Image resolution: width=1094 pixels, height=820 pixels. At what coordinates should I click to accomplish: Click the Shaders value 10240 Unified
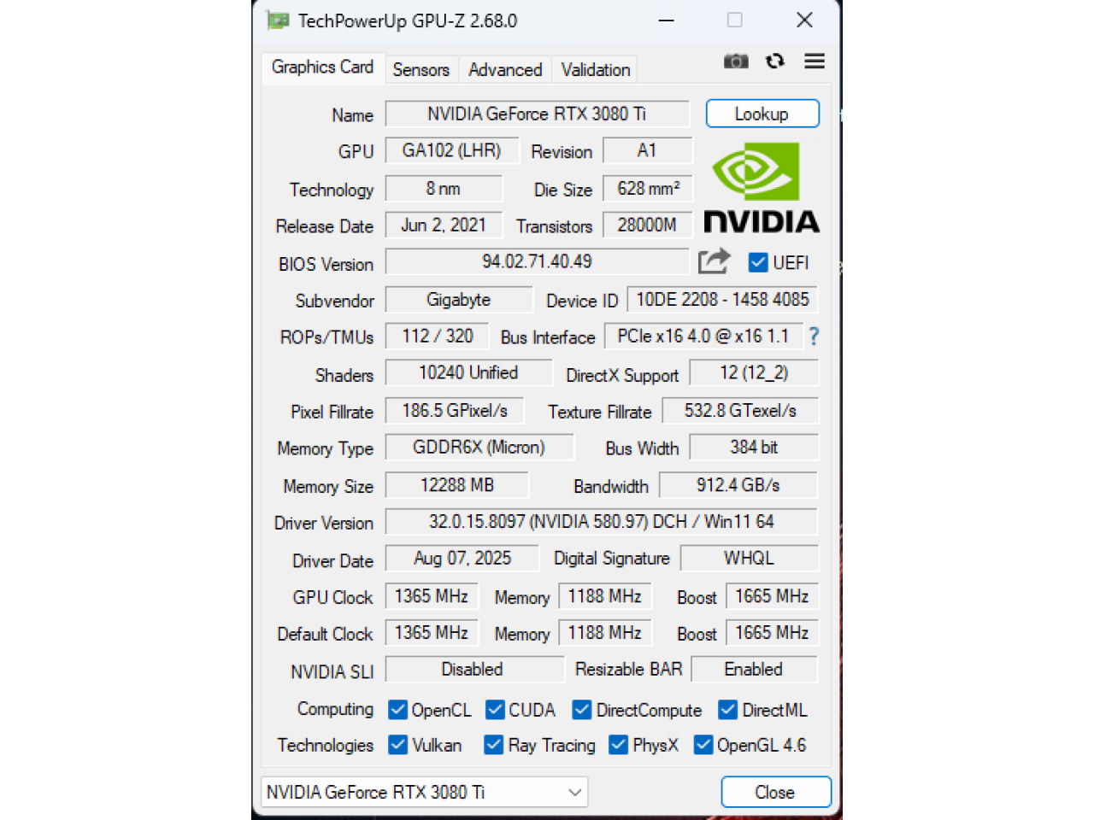(468, 372)
